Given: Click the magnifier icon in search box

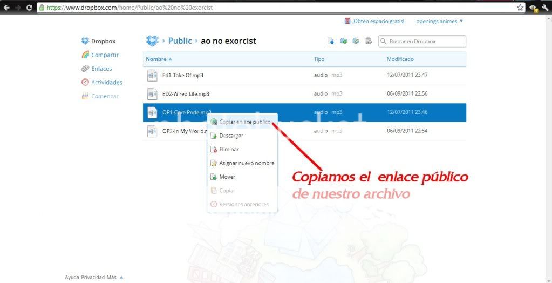Looking at the screenshot, I should [384, 41].
